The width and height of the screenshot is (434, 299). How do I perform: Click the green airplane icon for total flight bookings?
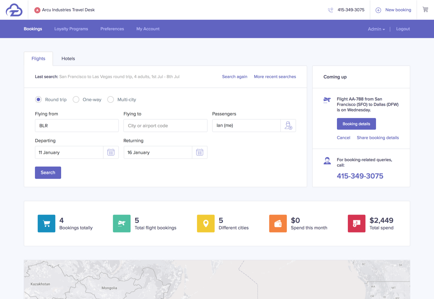122,223
